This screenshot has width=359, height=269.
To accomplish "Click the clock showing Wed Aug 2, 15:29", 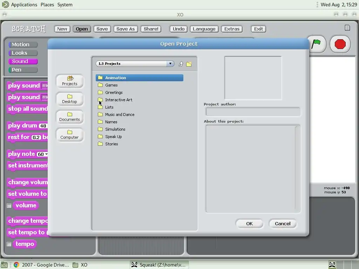I will point(339,5).
